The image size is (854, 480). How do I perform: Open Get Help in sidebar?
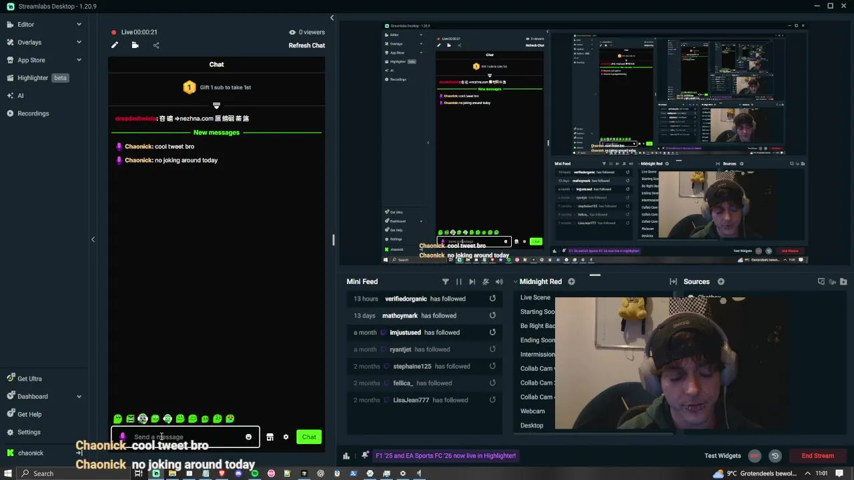[x=29, y=414]
